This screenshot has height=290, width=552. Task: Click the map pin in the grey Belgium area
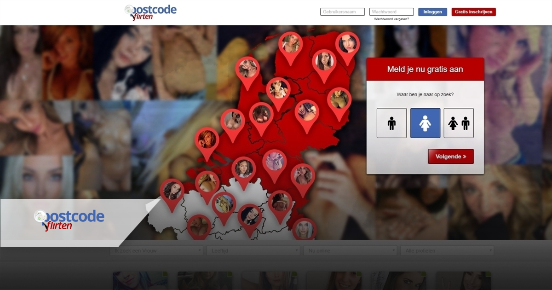click(224, 203)
